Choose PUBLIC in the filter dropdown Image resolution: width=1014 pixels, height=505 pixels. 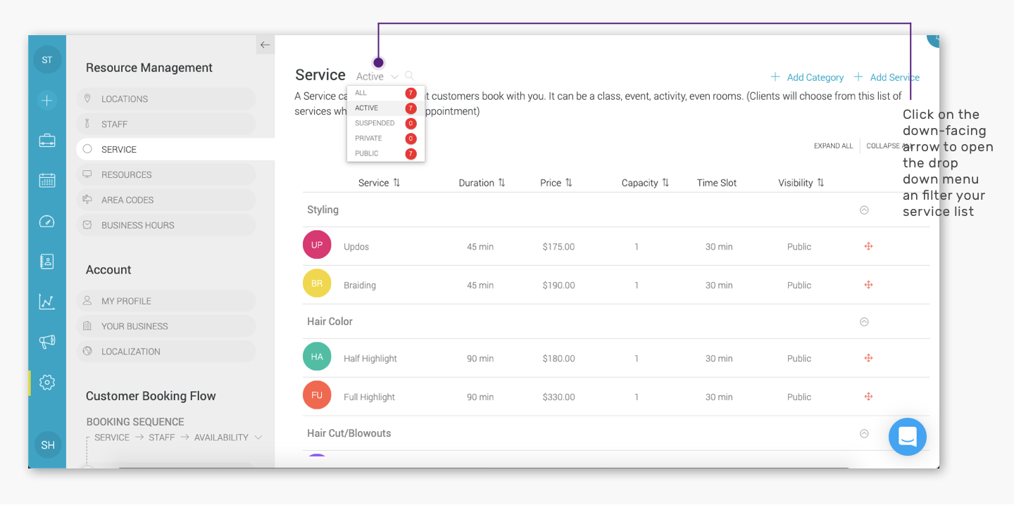click(x=386, y=153)
